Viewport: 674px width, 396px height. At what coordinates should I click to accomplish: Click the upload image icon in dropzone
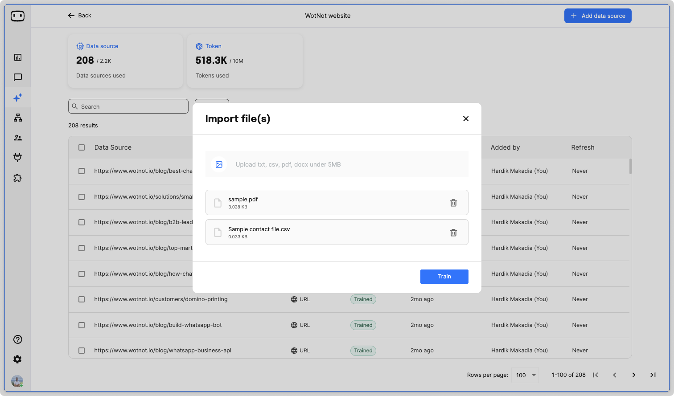coord(219,164)
